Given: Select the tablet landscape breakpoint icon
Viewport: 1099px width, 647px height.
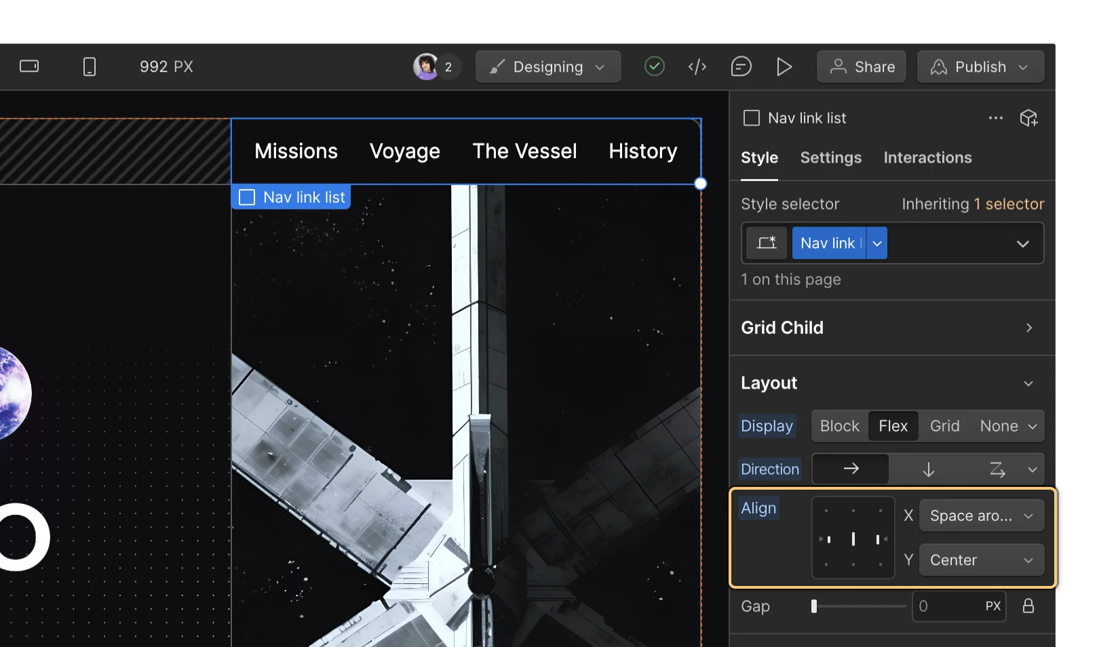Looking at the screenshot, I should 29,66.
